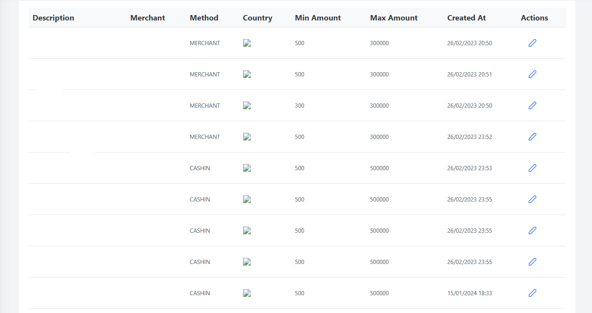Viewport: 592px width, 313px height.
Task: Sort the table by Min Amount column
Action: point(318,18)
